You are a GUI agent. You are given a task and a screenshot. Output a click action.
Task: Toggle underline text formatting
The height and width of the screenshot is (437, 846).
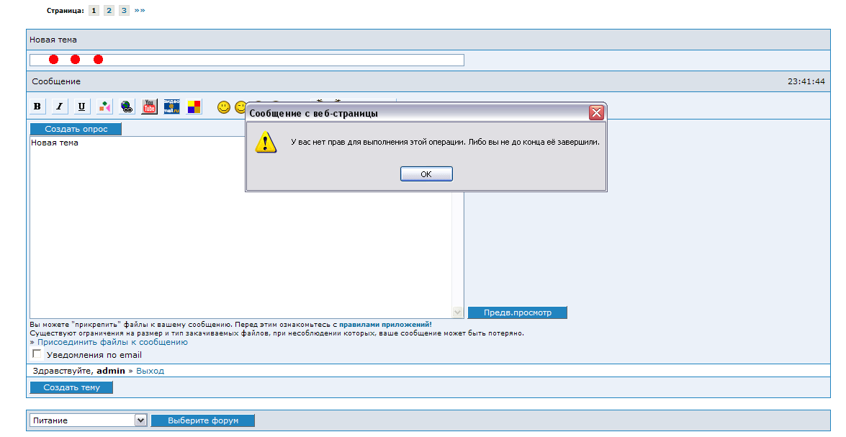pyautogui.click(x=82, y=107)
